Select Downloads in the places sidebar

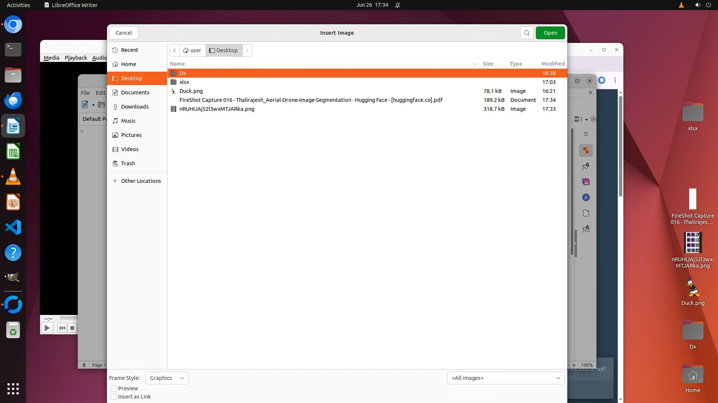(x=135, y=107)
